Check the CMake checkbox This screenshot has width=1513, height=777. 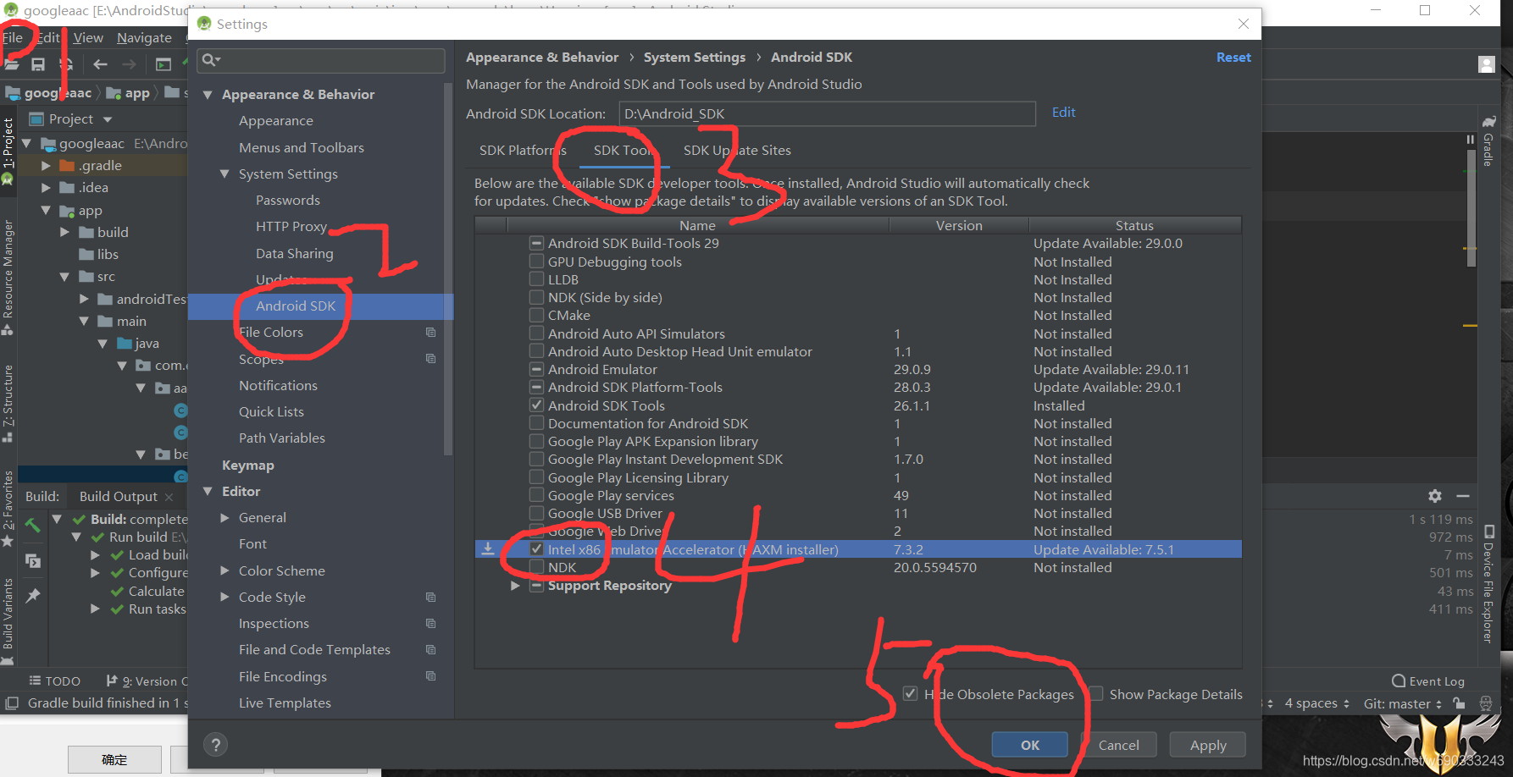pos(536,315)
